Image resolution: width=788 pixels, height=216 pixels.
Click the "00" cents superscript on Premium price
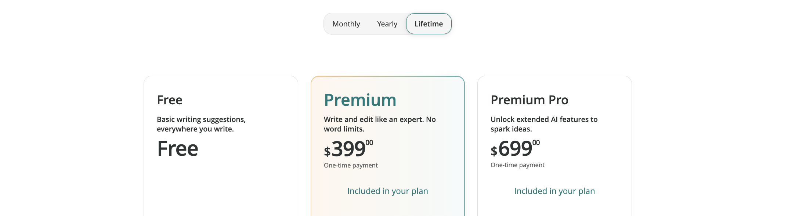tap(369, 143)
